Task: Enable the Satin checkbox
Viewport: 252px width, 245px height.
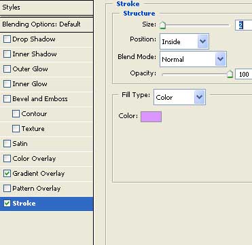Action: 7,144
